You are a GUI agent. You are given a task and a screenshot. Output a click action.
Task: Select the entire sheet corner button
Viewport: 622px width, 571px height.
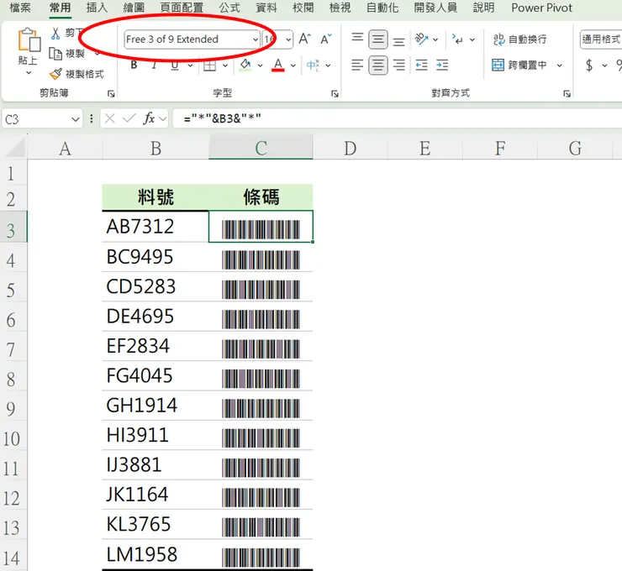point(14,147)
